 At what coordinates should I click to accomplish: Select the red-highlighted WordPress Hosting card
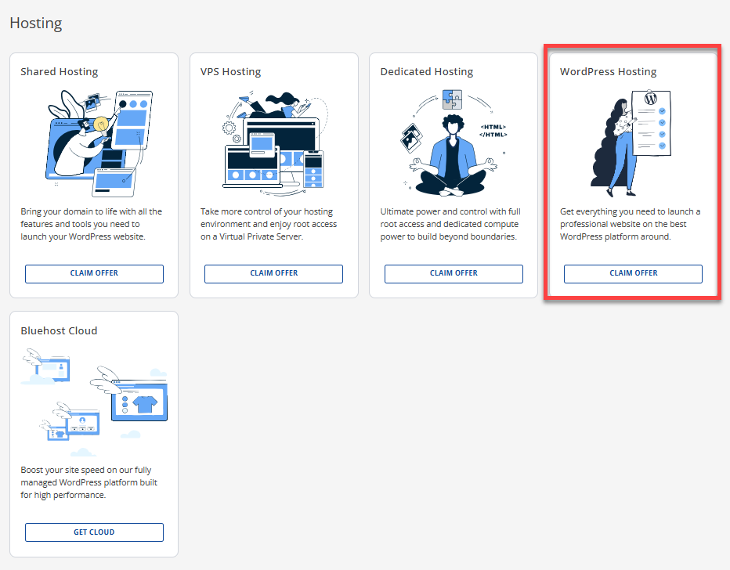[633, 172]
